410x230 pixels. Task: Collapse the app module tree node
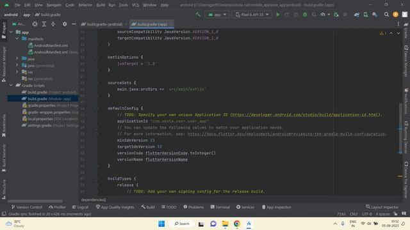pyautogui.click(x=11, y=32)
